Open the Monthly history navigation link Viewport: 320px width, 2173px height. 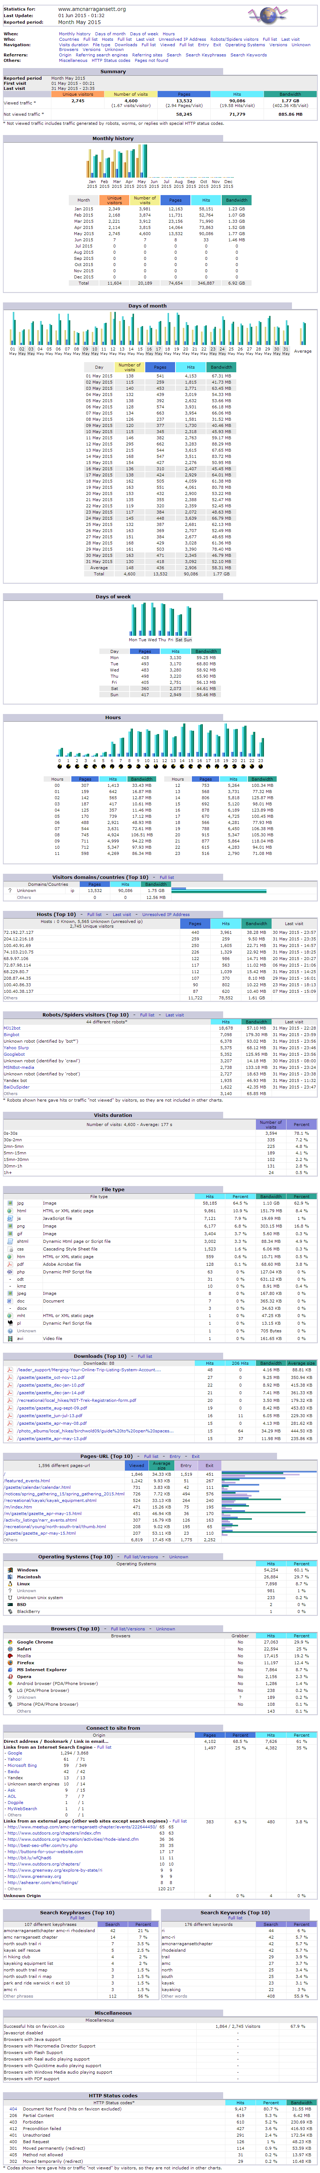click(x=74, y=34)
